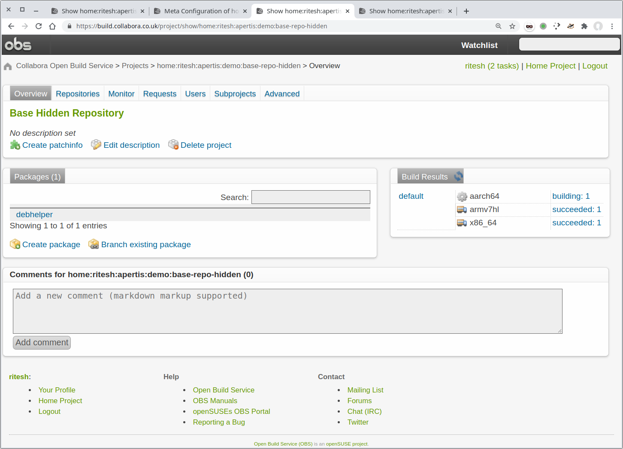Click the Edit description pencil icon

[x=96, y=145]
